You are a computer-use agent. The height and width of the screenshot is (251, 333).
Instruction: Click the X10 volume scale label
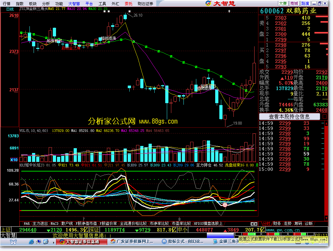(14, 160)
